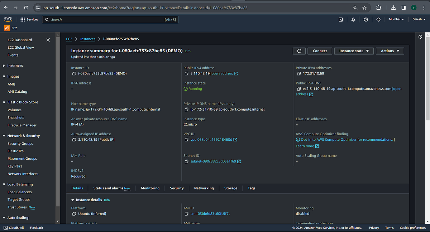Copy the Public IPv4 address
The height and width of the screenshot is (232, 430).
point(186,73)
